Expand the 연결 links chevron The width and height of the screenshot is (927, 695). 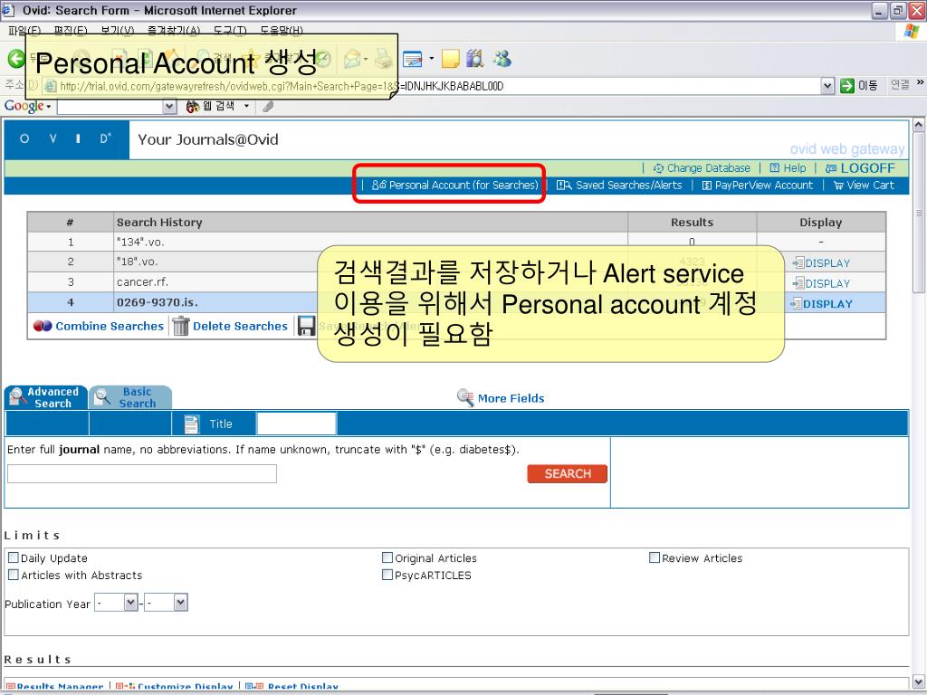click(x=920, y=83)
